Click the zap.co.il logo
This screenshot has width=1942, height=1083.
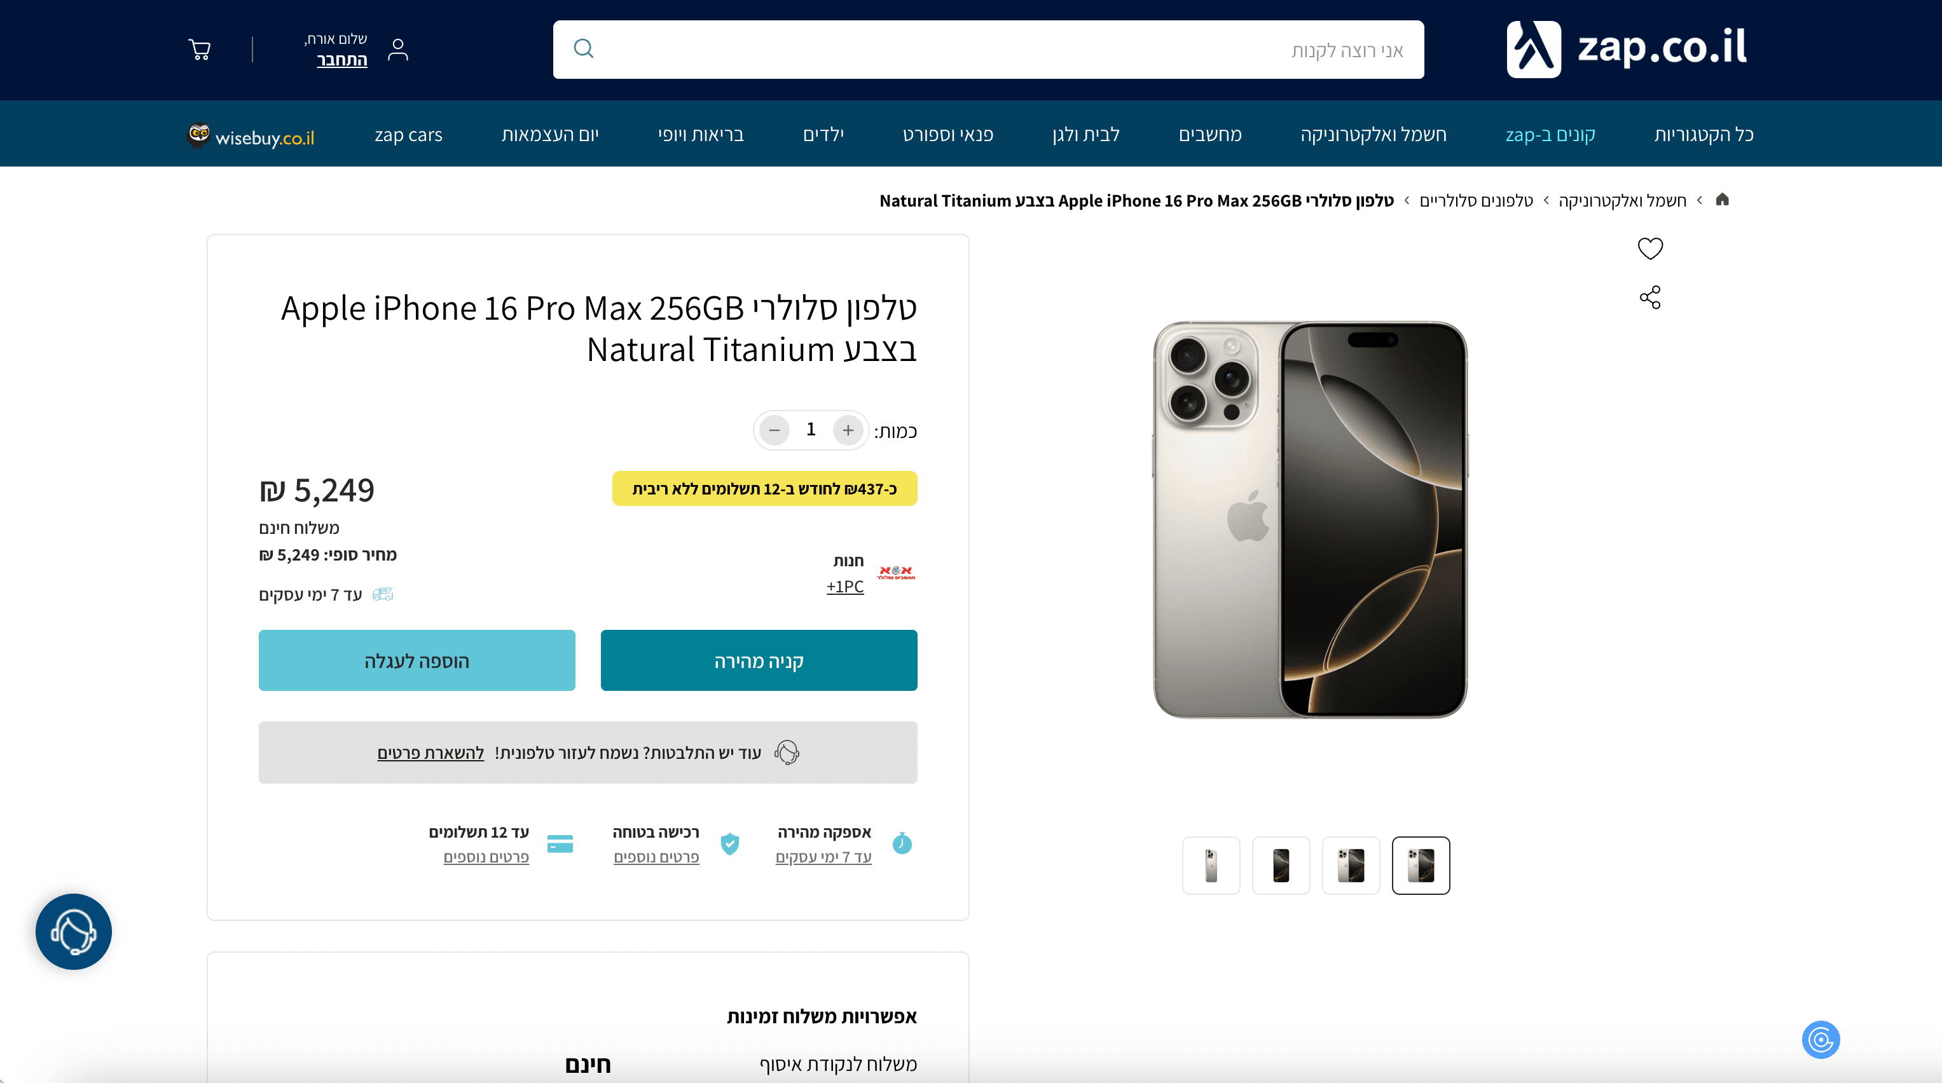coord(1627,49)
